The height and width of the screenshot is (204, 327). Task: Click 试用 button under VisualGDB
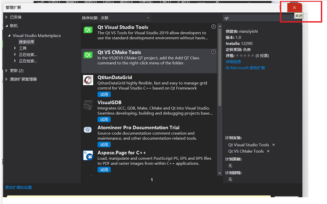pos(104,119)
